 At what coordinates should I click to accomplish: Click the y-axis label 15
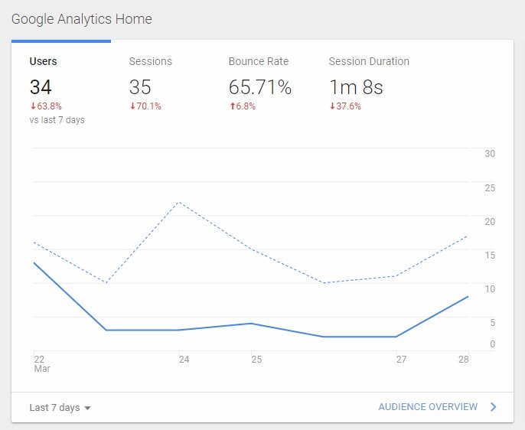490,256
